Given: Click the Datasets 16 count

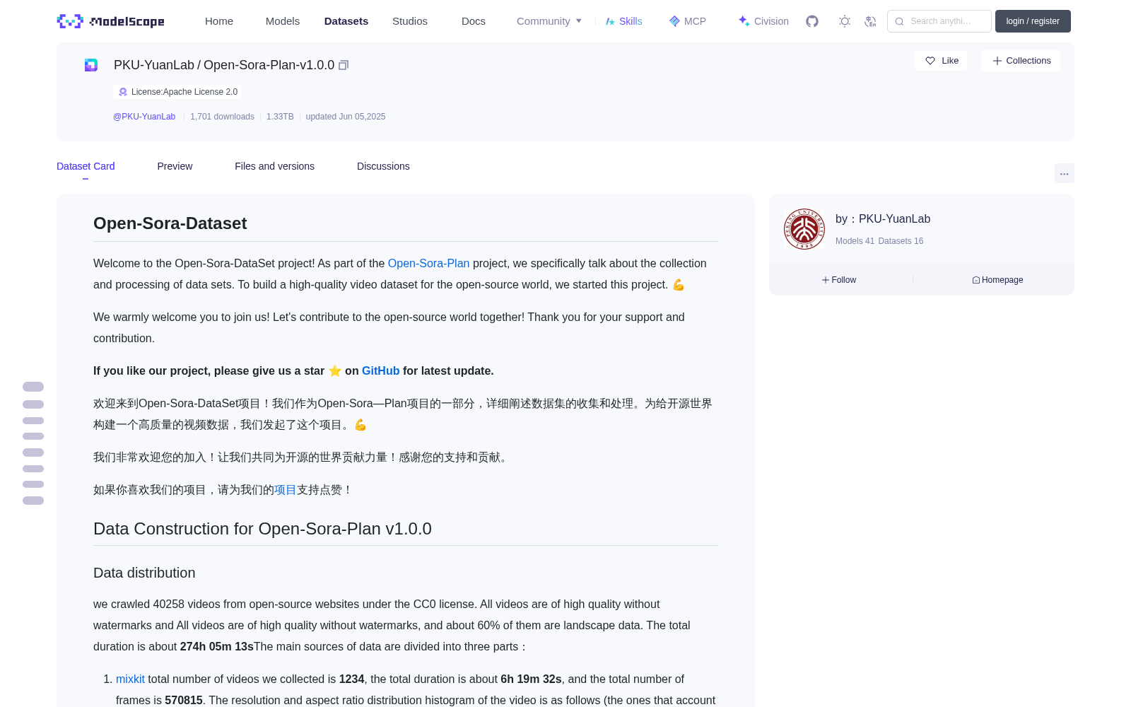Looking at the screenshot, I should (x=901, y=241).
